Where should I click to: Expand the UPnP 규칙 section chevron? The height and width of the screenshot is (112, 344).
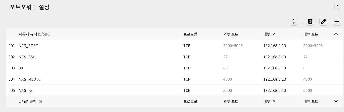pyautogui.click(x=336, y=101)
